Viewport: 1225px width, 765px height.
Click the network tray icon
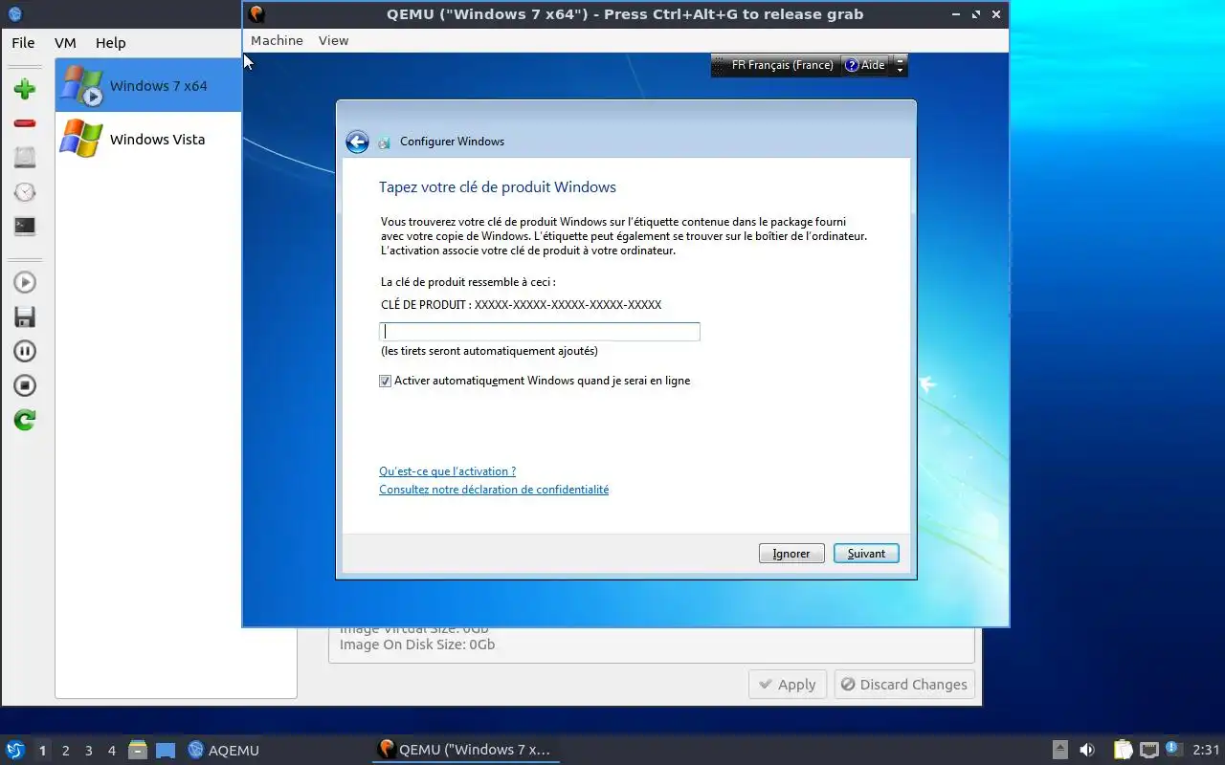click(x=1149, y=750)
